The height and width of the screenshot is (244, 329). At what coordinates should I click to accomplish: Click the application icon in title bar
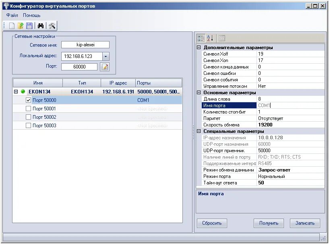[x=6, y=6]
